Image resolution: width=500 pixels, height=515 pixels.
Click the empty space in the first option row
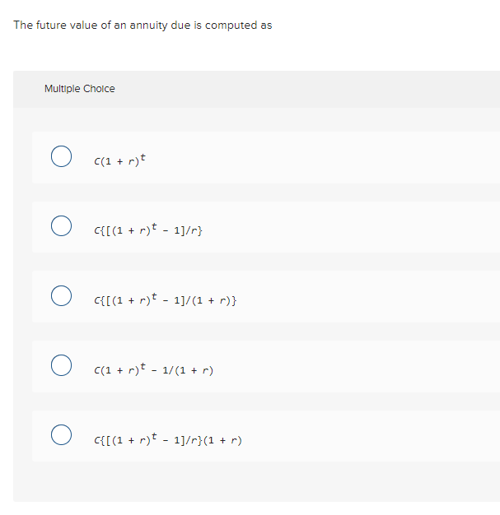tap(346, 158)
